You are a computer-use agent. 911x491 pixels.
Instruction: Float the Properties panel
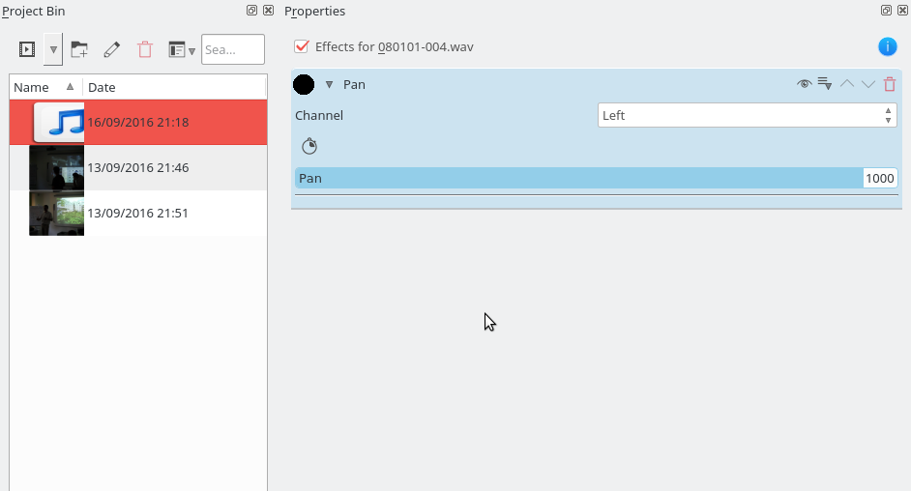(886, 10)
